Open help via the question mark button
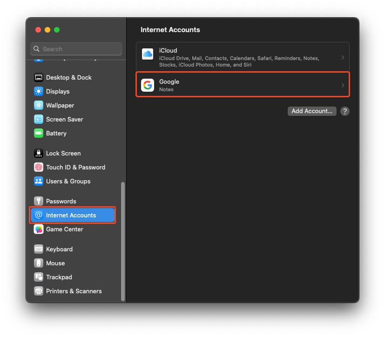The width and height of the screenshot is (385, 337). click(x=344, y=111)
